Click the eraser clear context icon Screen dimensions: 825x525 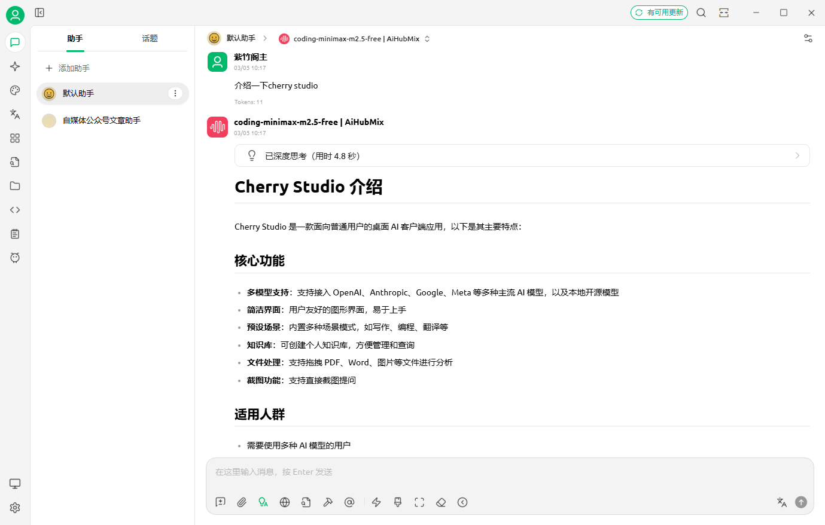[441, 502]
